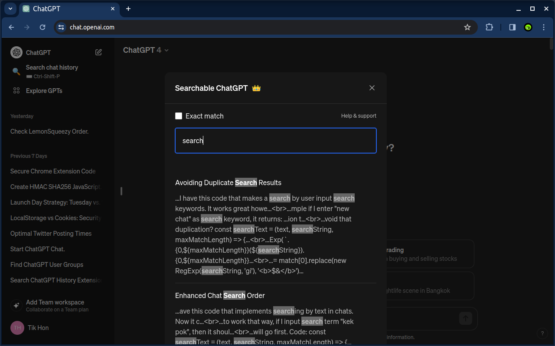Viewport: 555px width, 346px height.
Task: Click the page vertical scrollbar
Action: pos(552,43)
